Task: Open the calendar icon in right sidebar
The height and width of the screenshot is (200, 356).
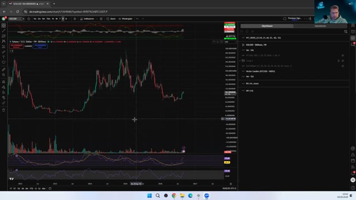Action: pyautogui.click(x=353, y=161)
